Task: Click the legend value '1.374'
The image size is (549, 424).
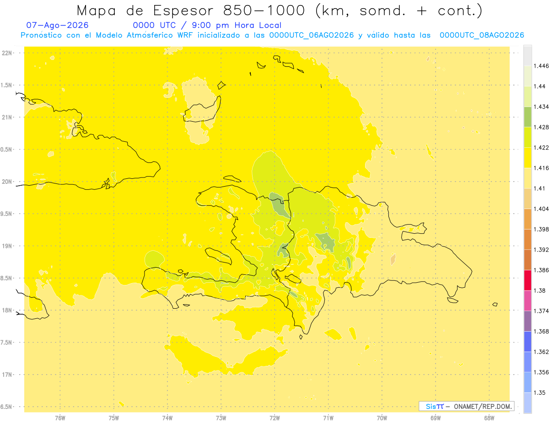Action: pos(541,311)
